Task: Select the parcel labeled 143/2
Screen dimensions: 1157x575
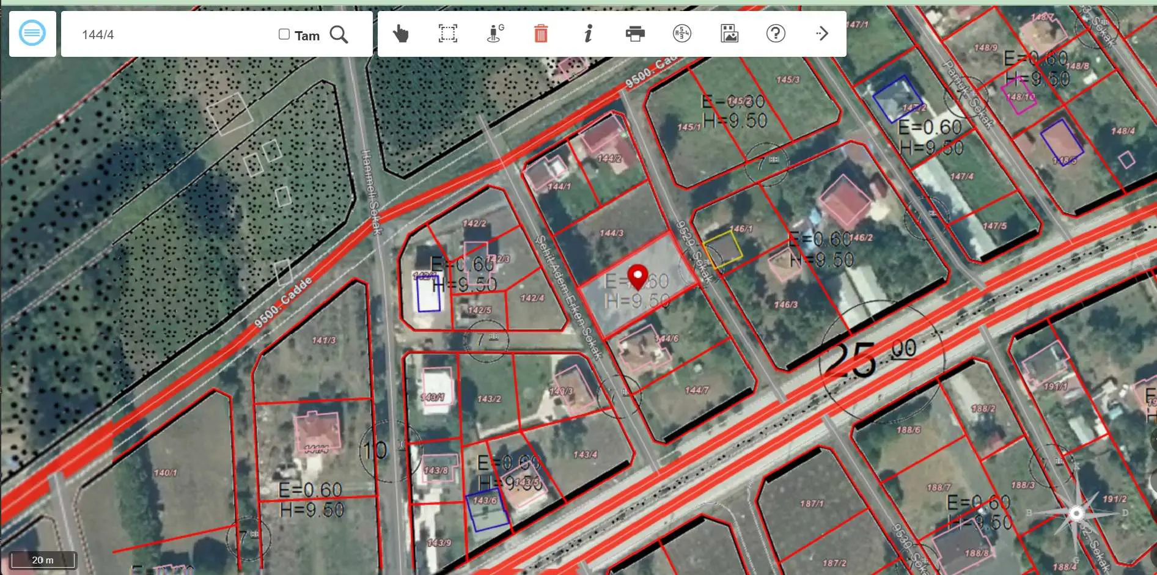Action: pyautogui.click(x=489, y=399)
